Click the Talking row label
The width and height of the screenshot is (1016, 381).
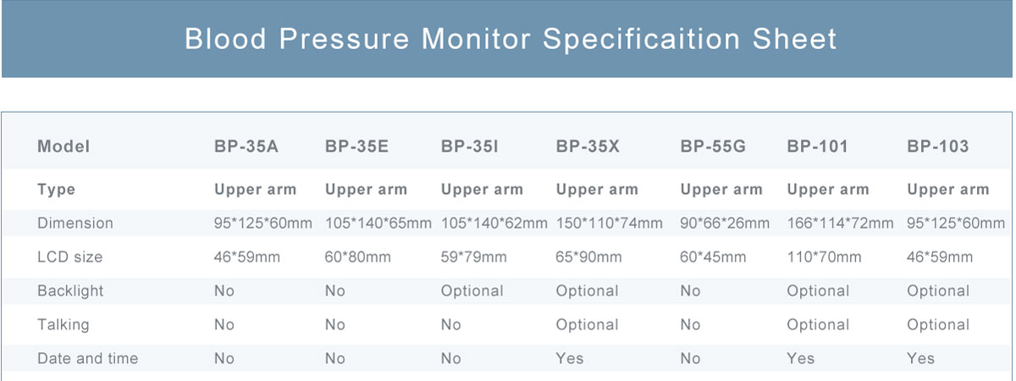tap(63, 325)
